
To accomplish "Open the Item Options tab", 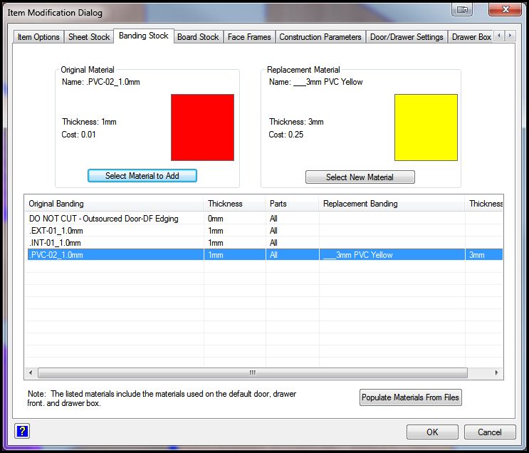I will (x=38, y=37).
